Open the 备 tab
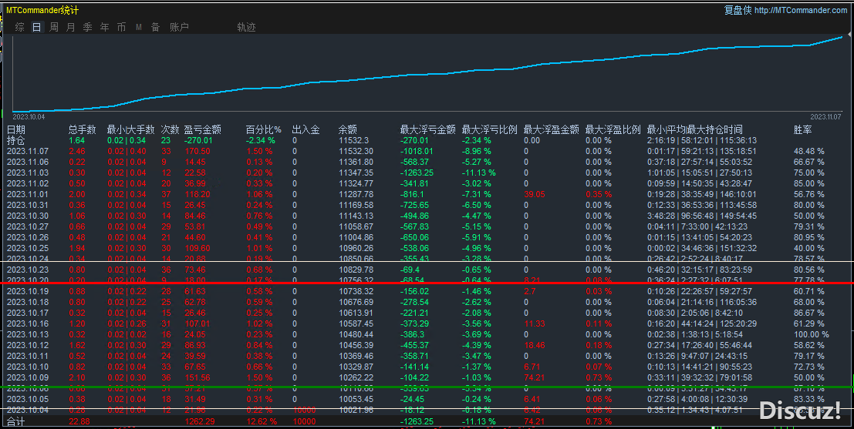Viewport: 854px width, 429px height. (x=155, y=27)
